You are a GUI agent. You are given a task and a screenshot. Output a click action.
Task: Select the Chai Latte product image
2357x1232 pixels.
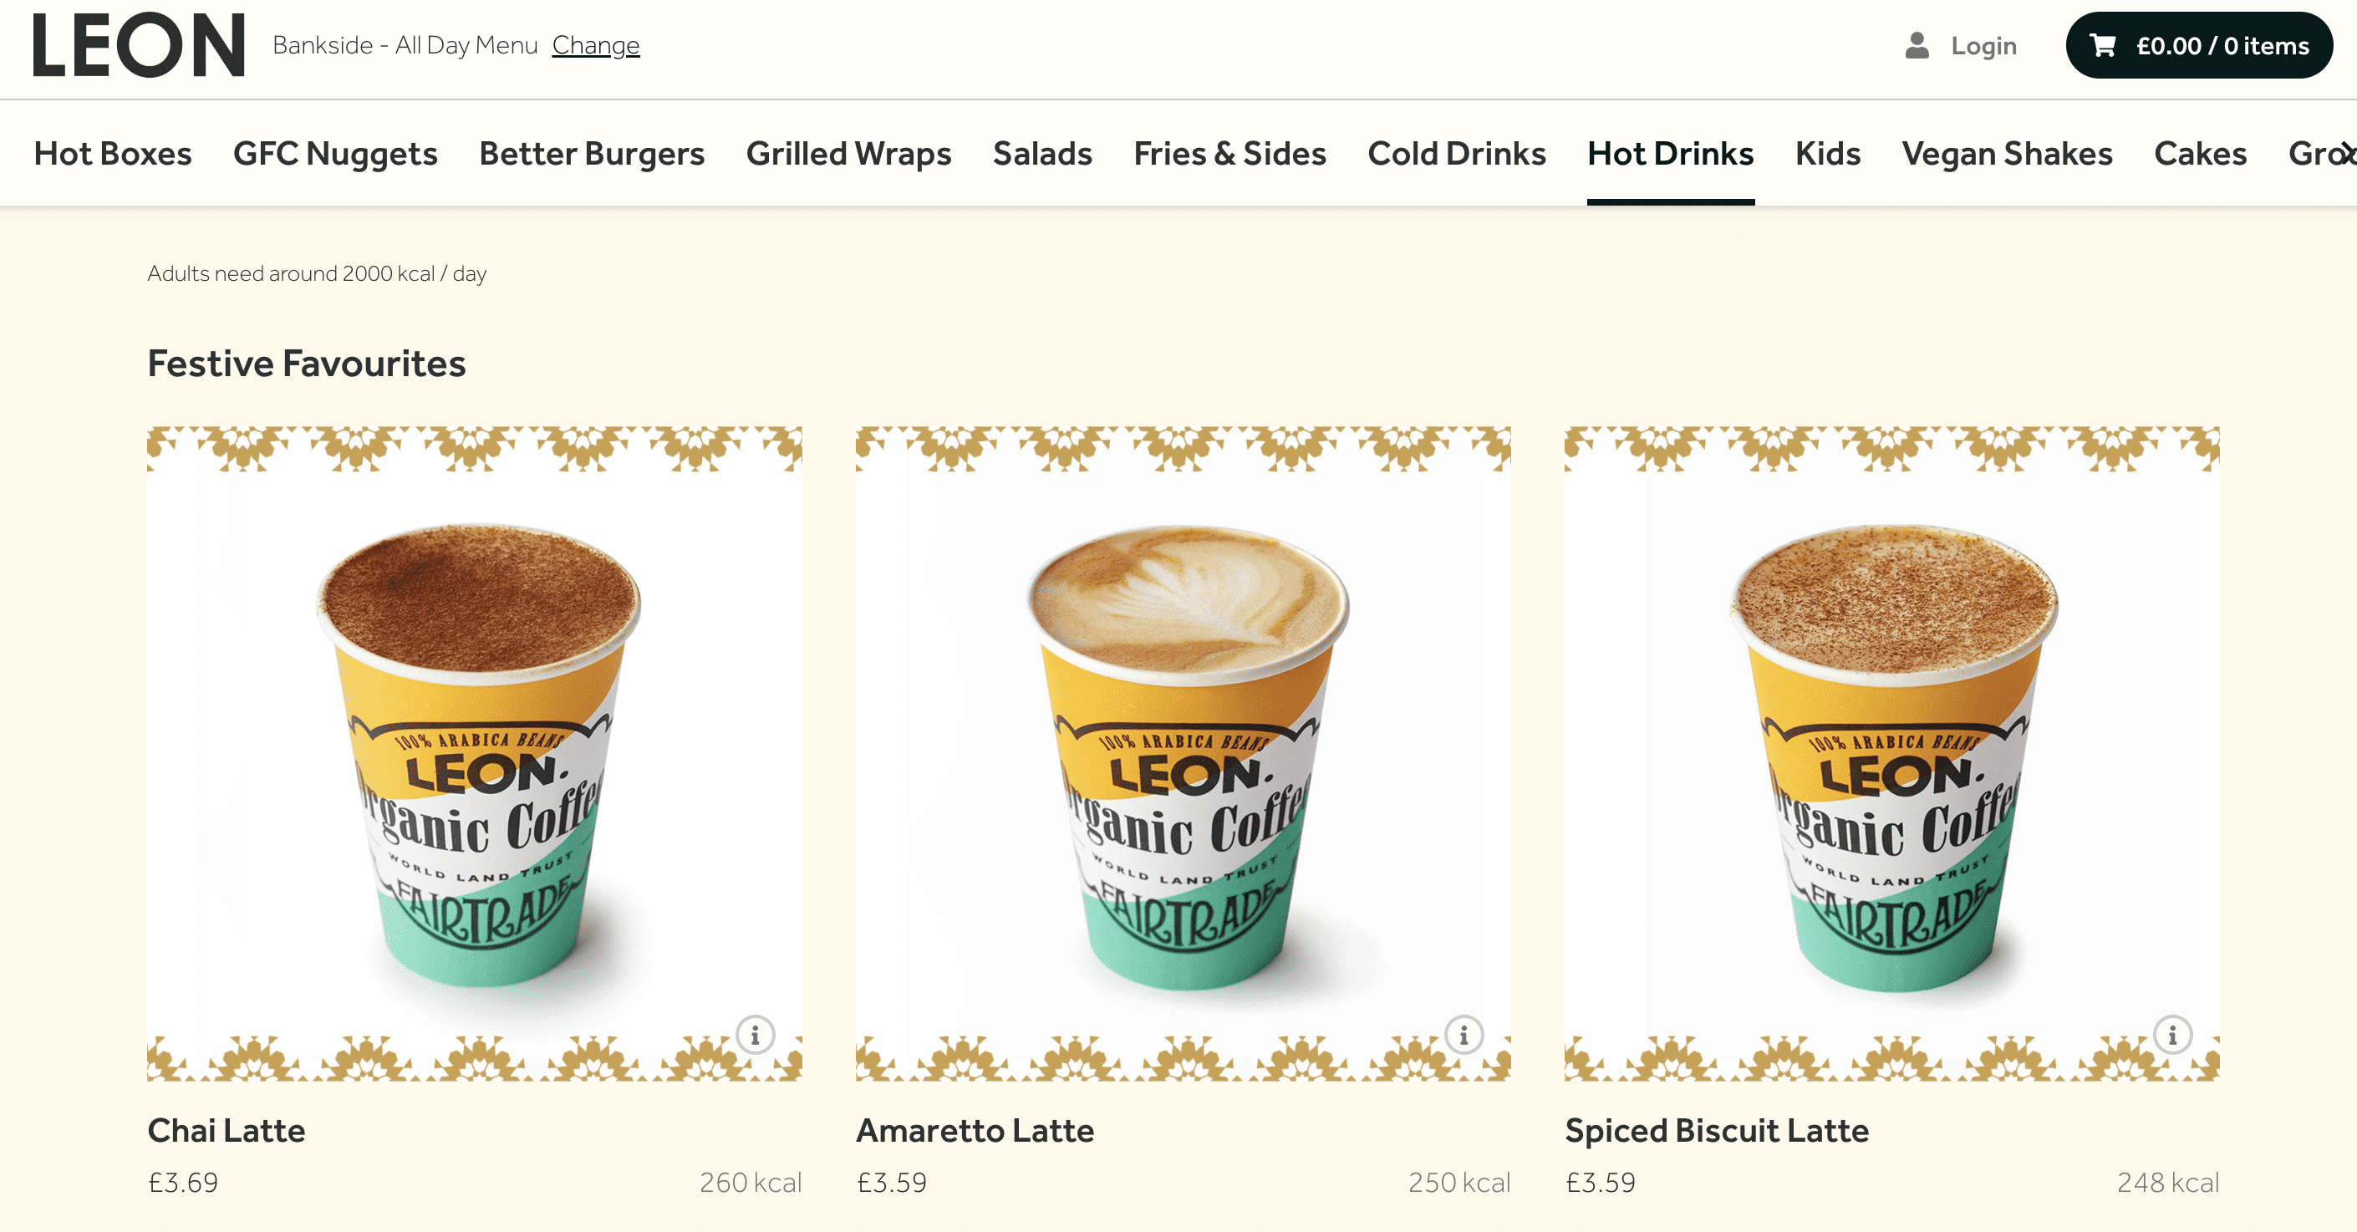[x=475, y=753]
